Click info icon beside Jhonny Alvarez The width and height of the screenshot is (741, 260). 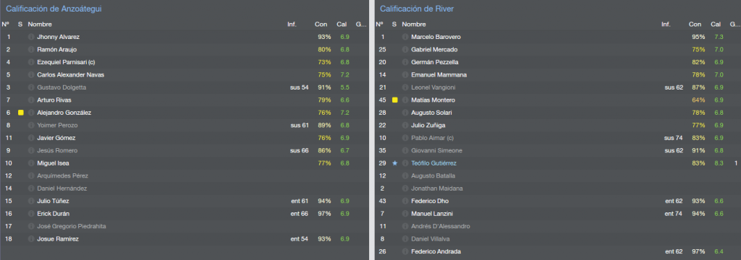point(31,37)
